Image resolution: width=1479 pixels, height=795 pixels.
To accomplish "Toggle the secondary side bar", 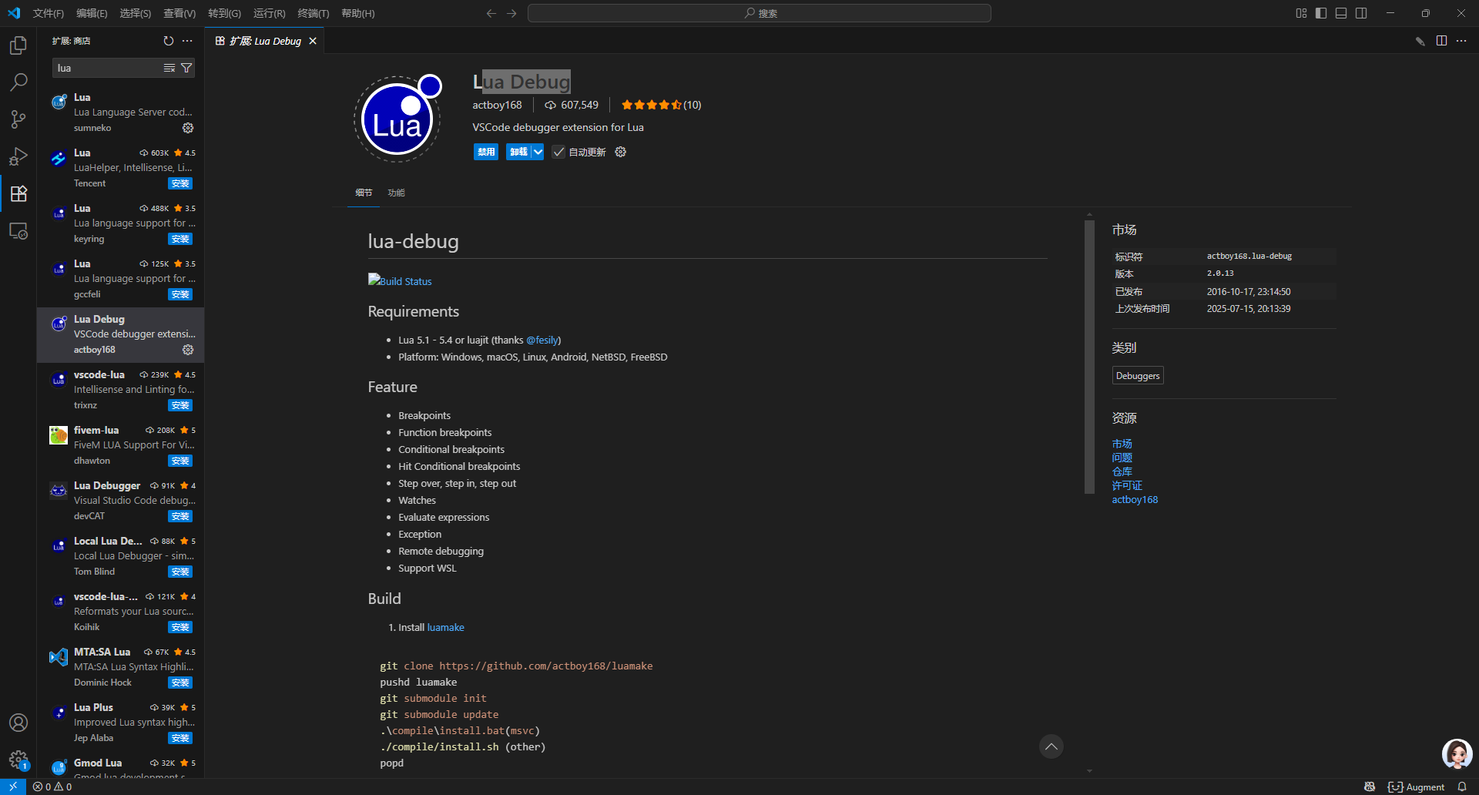I will pos(1361,13).
